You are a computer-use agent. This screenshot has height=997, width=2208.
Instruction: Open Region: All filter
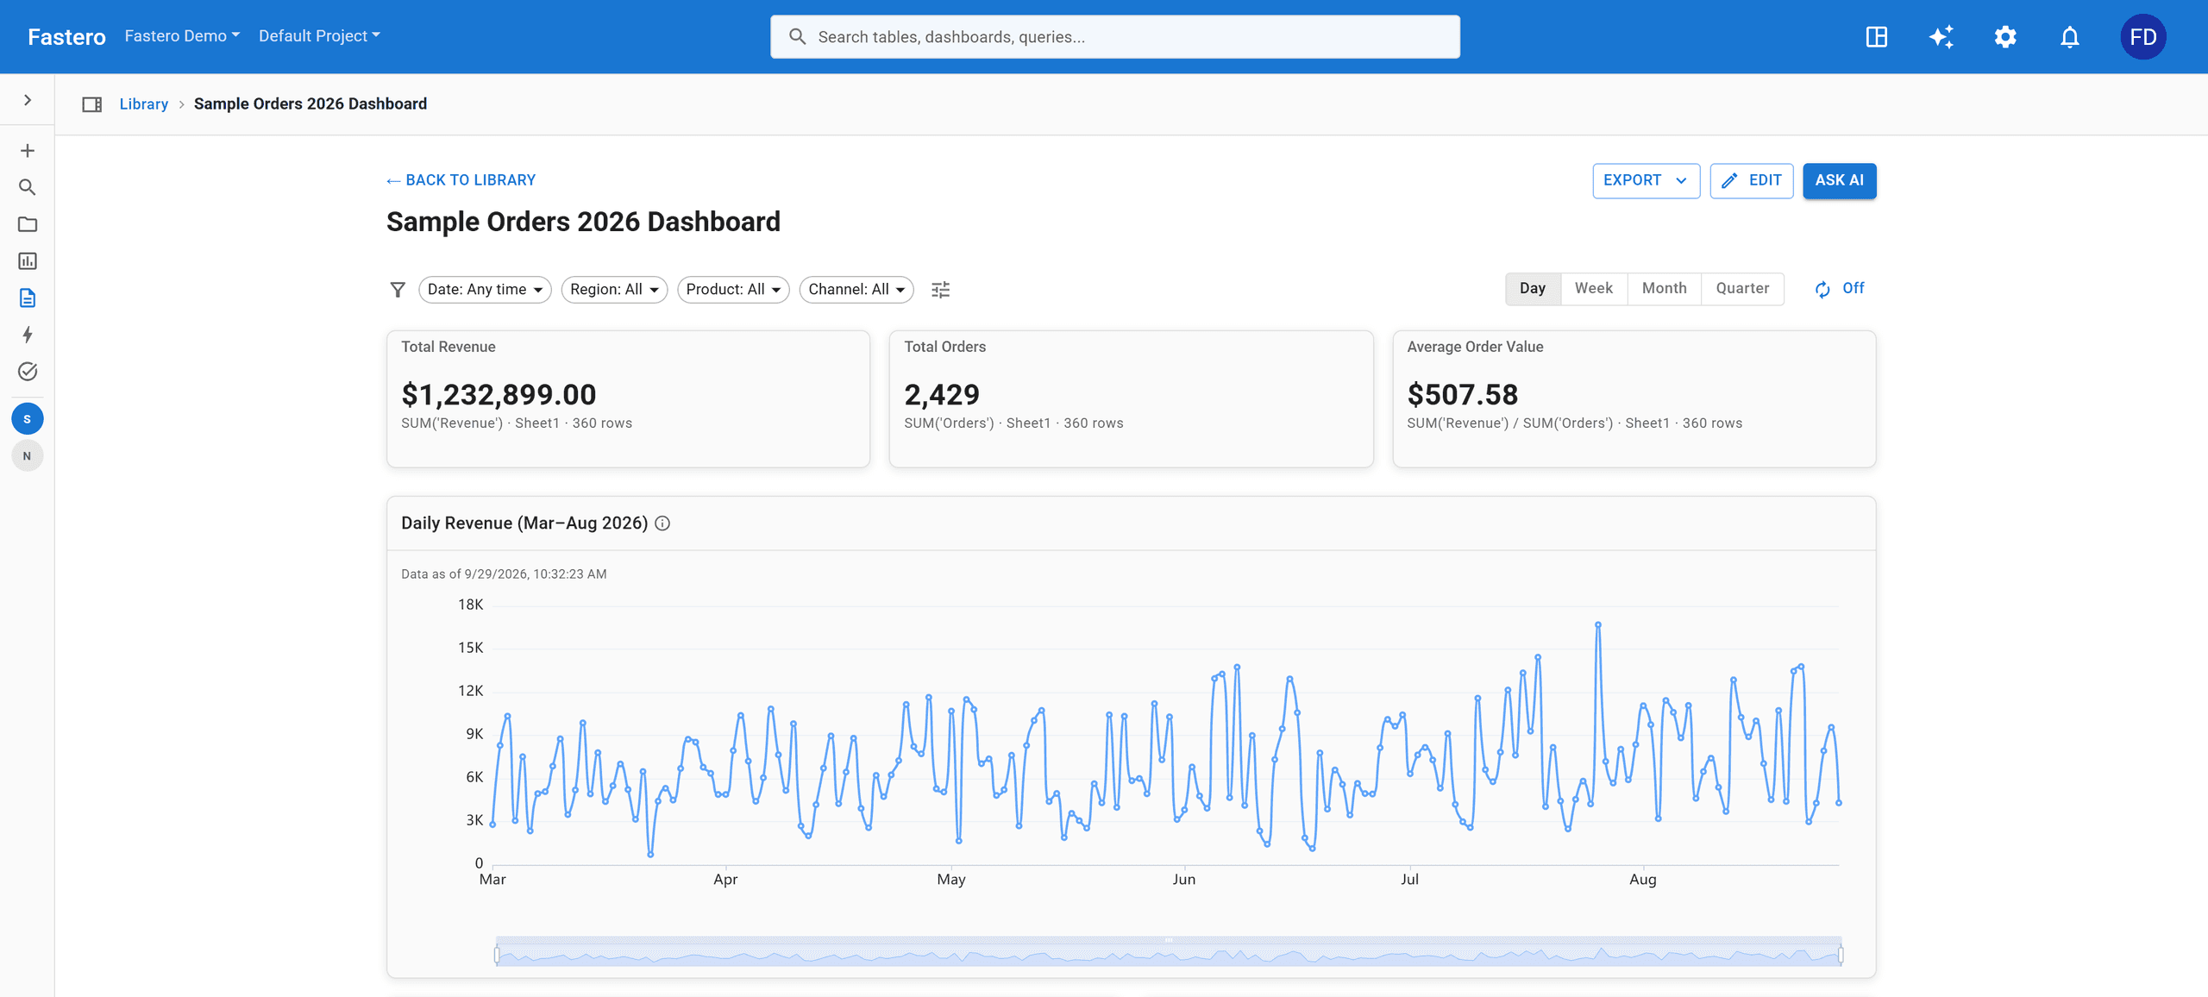pos(614,289)
